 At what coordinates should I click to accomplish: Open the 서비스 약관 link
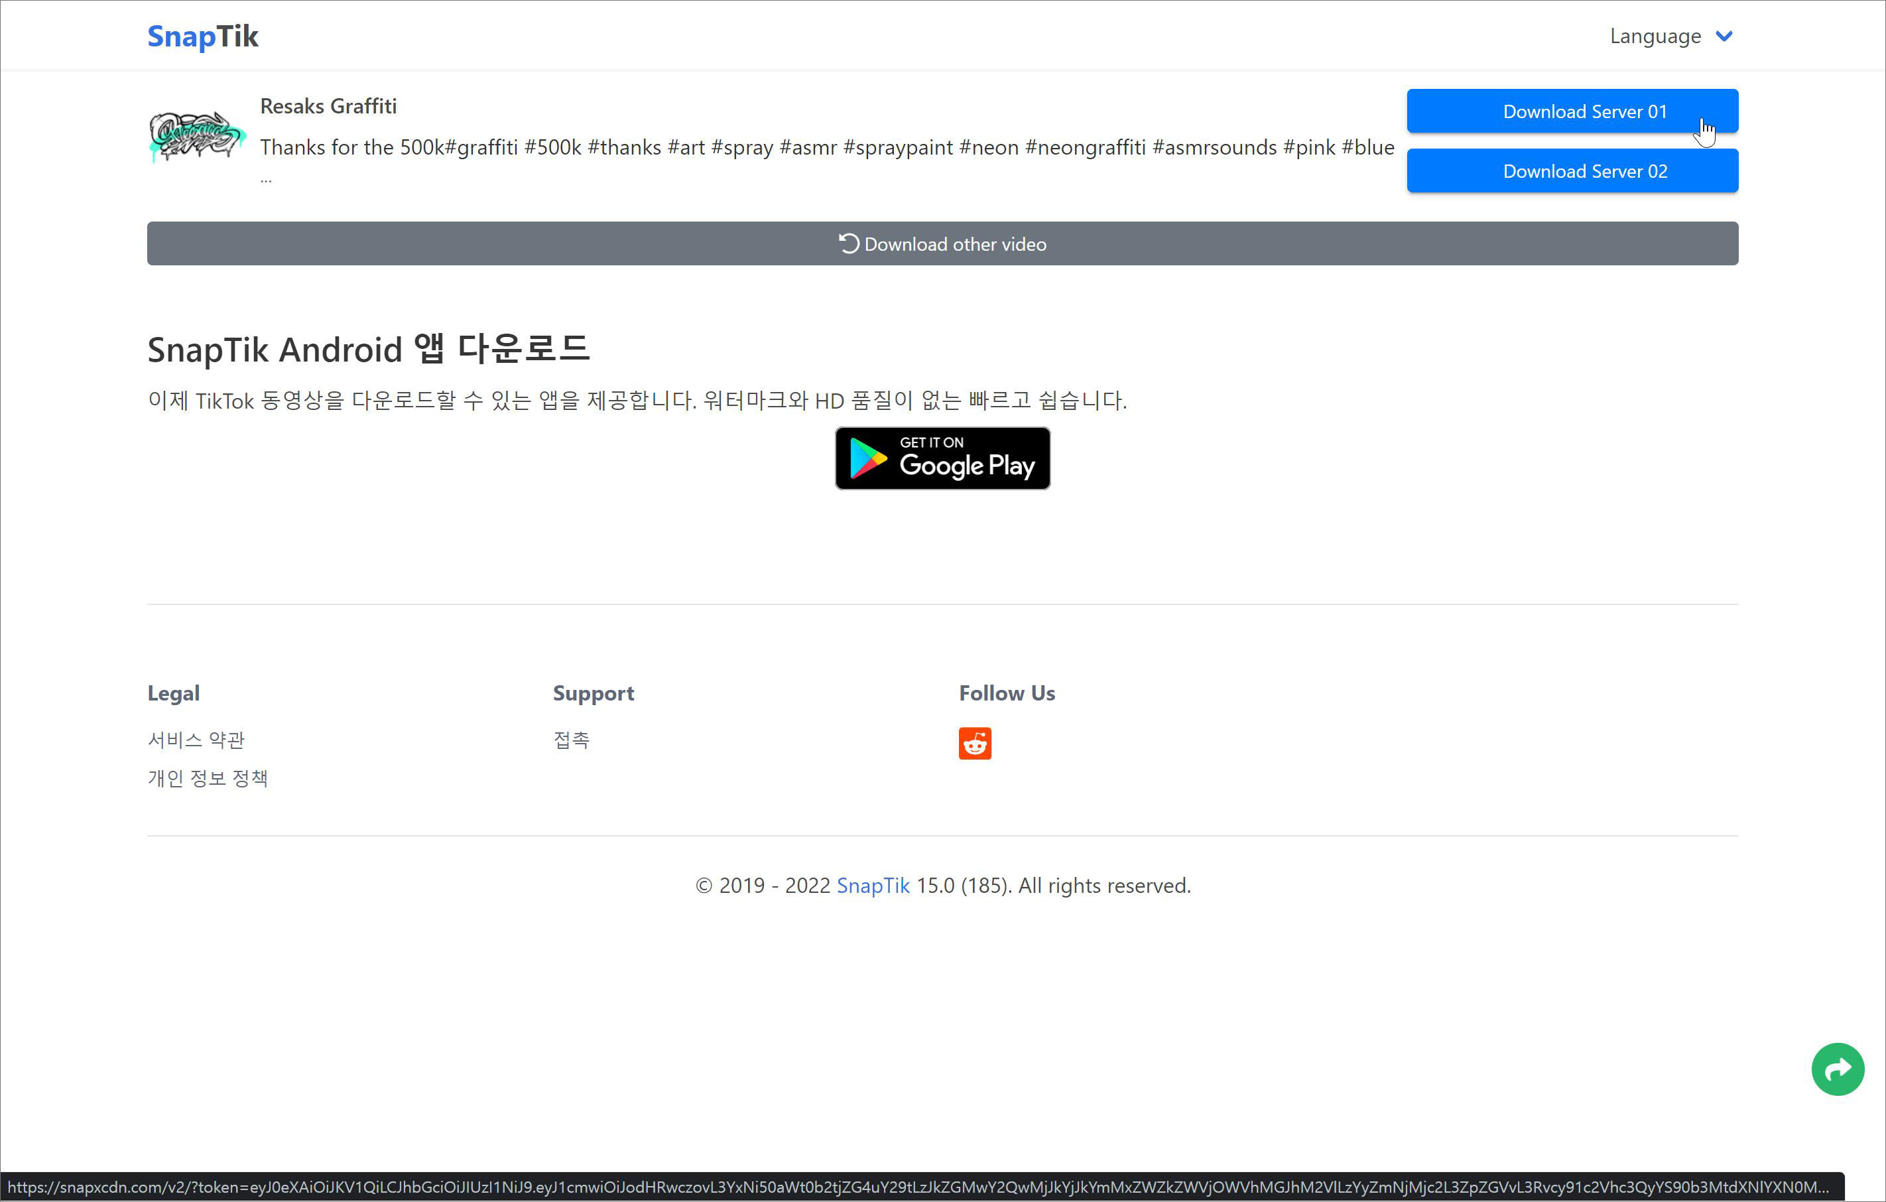pyautogui.click(x=196, y=740)
